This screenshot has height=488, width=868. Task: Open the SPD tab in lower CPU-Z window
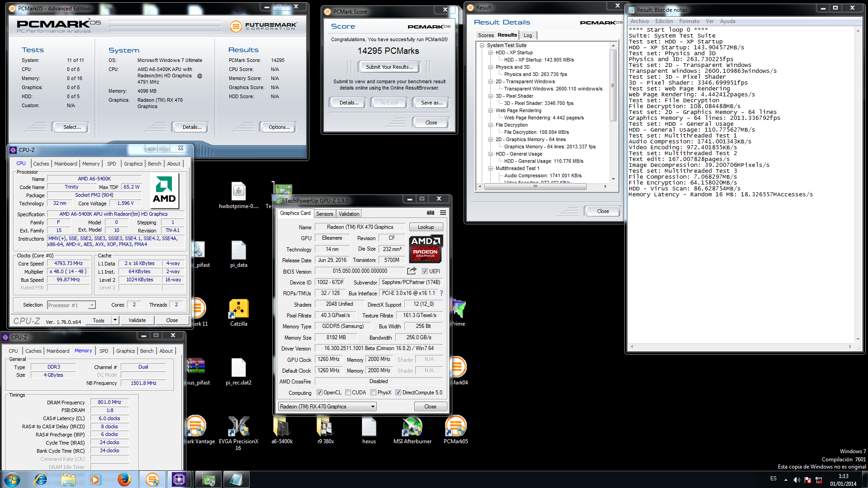click(x=104, y=351)
